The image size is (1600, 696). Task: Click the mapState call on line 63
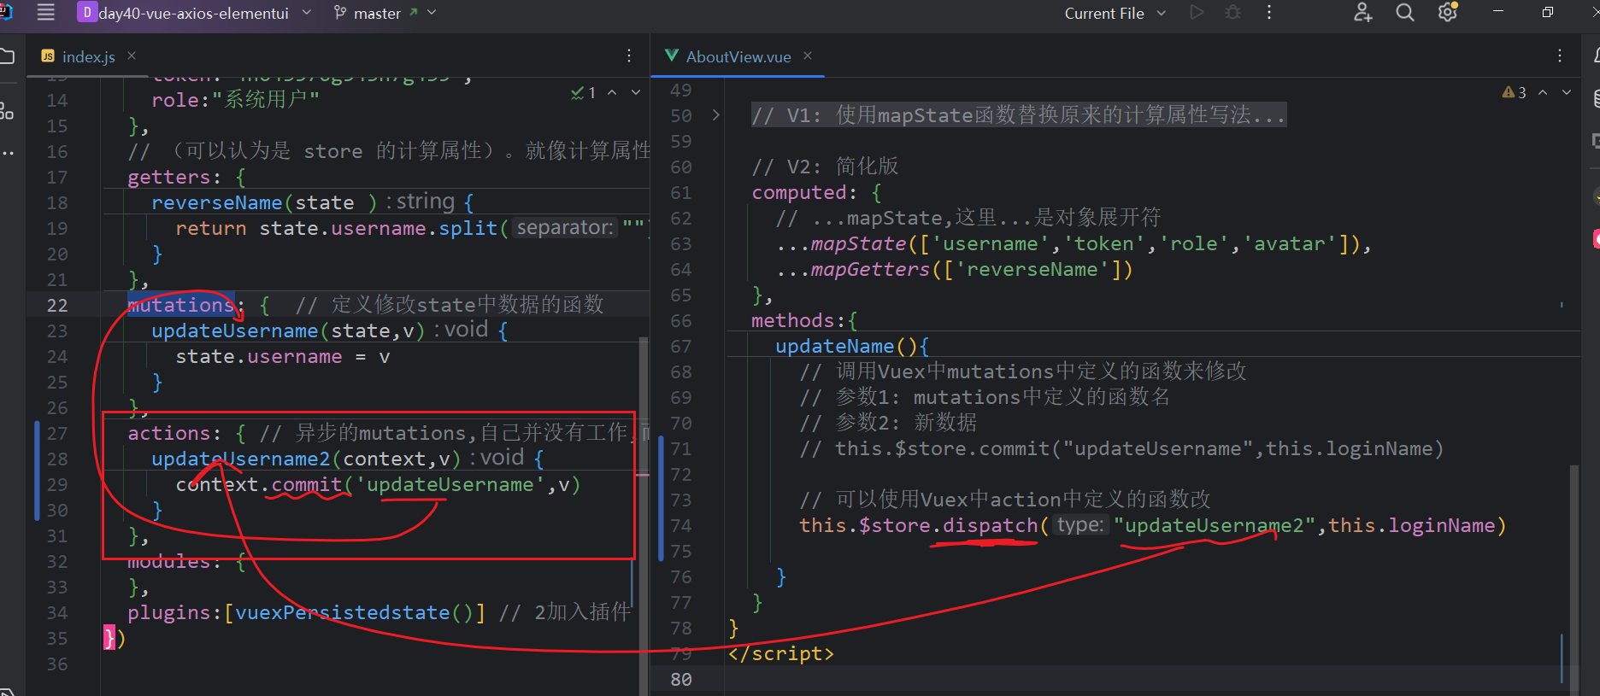(x=858, y=243)
